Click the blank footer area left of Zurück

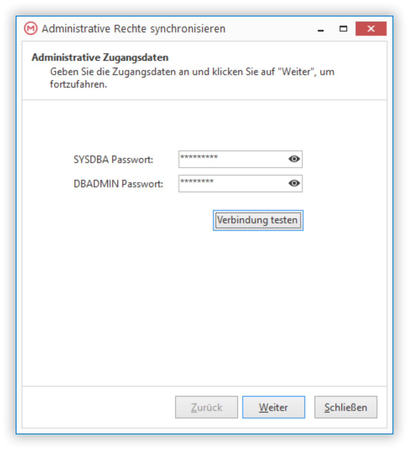(99, 407)
